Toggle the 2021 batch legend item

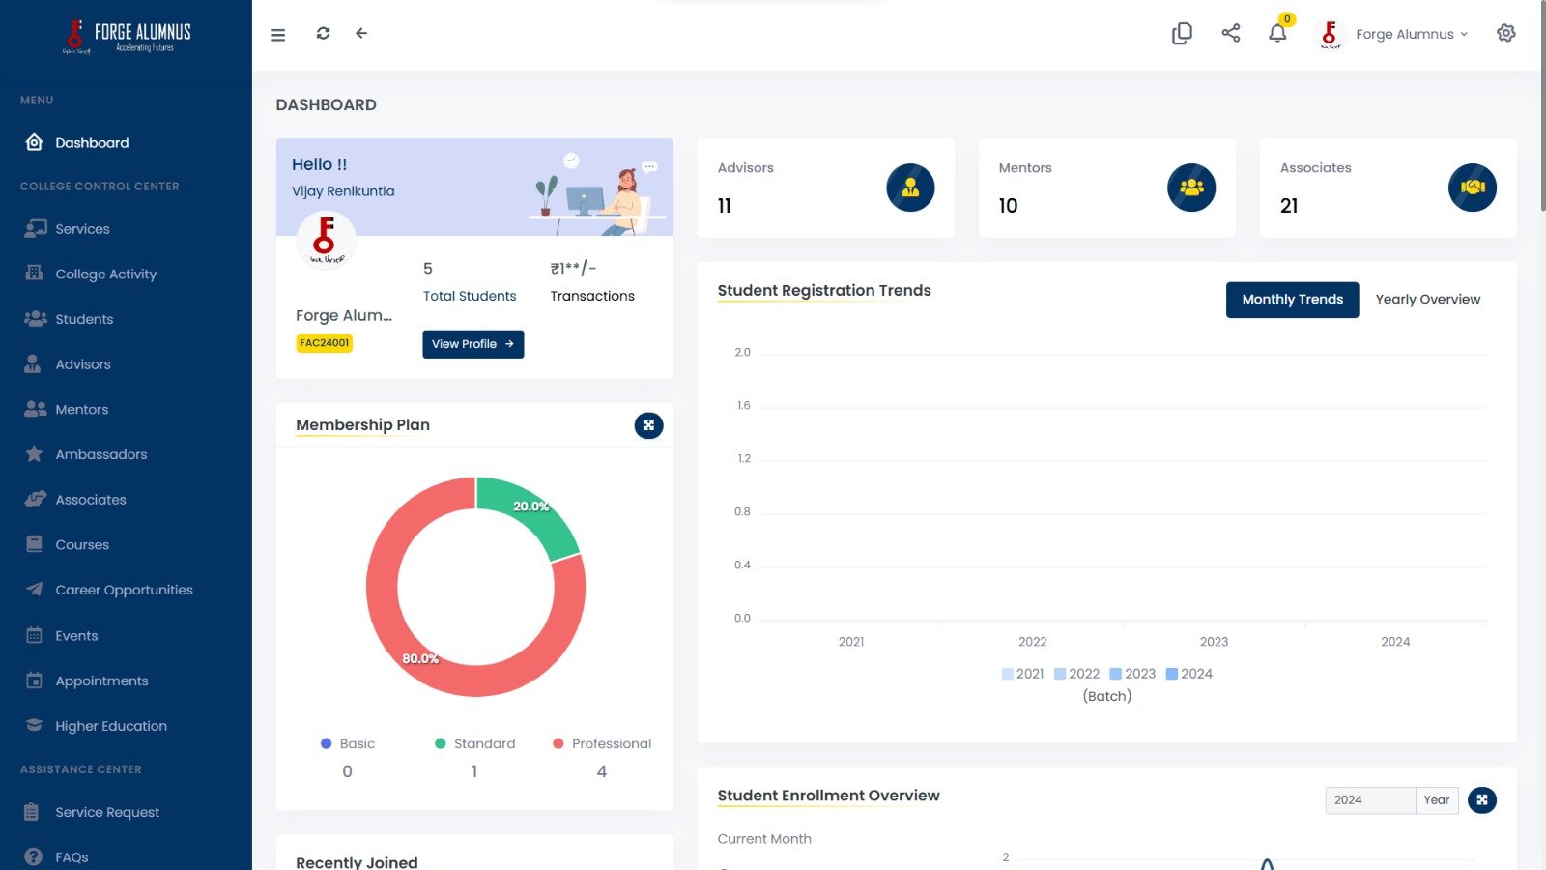(x=1022, y=674)
